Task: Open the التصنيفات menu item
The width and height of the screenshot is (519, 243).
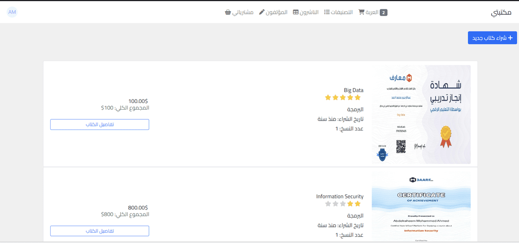Action: tap(338, 12)
